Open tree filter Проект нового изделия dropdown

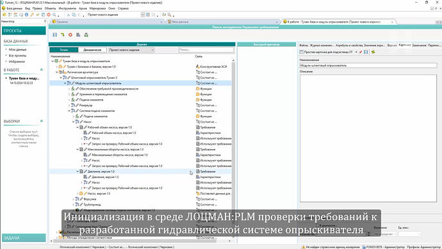[152, 50]
